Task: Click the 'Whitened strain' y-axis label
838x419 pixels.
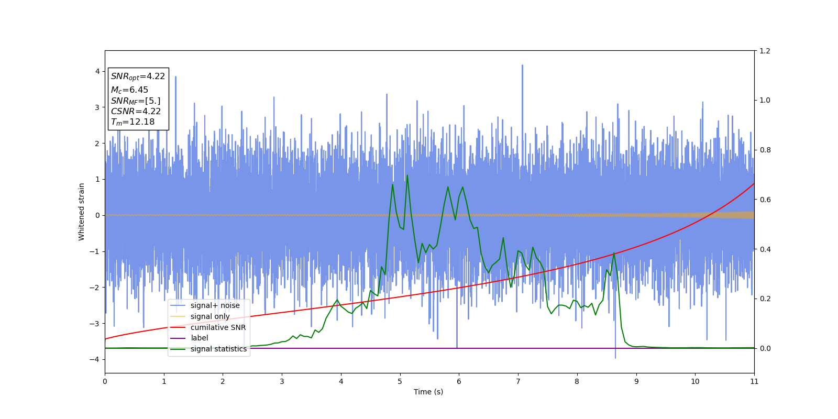Action: click(82, 212)
